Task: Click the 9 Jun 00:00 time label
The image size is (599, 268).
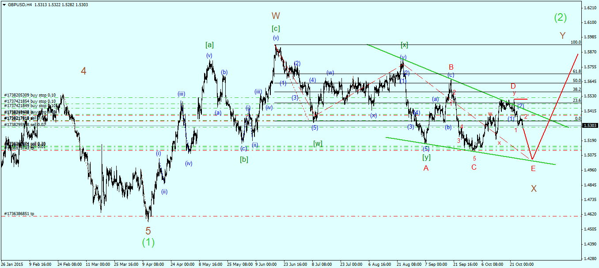Action: 265,264
